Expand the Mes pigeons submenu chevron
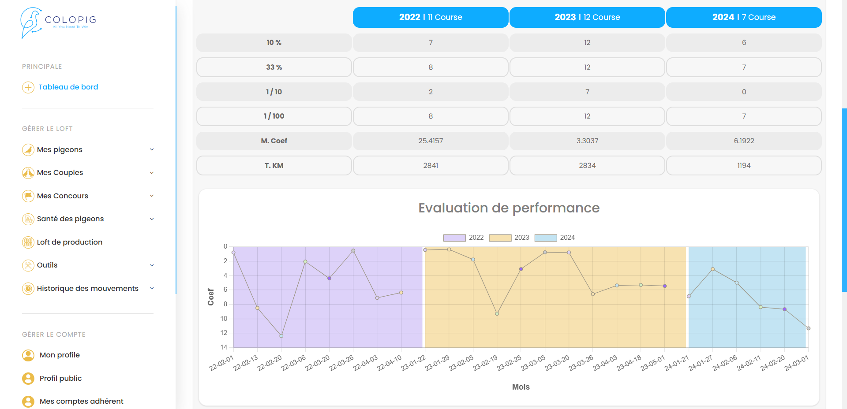 pos(152,150)
